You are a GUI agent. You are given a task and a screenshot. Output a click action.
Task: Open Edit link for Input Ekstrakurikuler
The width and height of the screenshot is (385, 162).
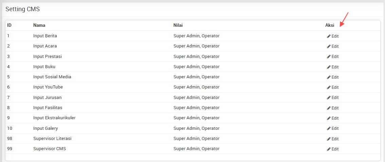pos(333,118)
